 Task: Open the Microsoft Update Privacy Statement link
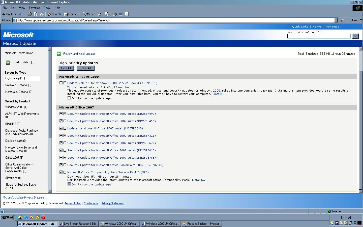[25, 197]
